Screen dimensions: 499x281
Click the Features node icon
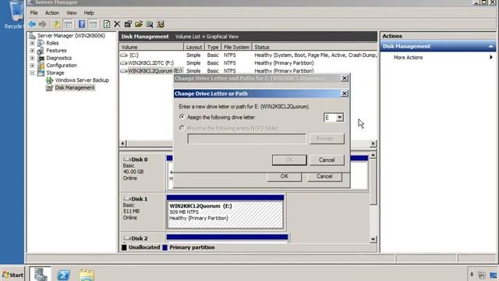click(41, 51)
